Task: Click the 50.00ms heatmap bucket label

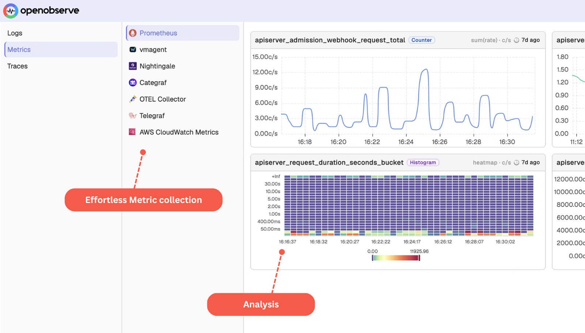Action: coord(270,229)
